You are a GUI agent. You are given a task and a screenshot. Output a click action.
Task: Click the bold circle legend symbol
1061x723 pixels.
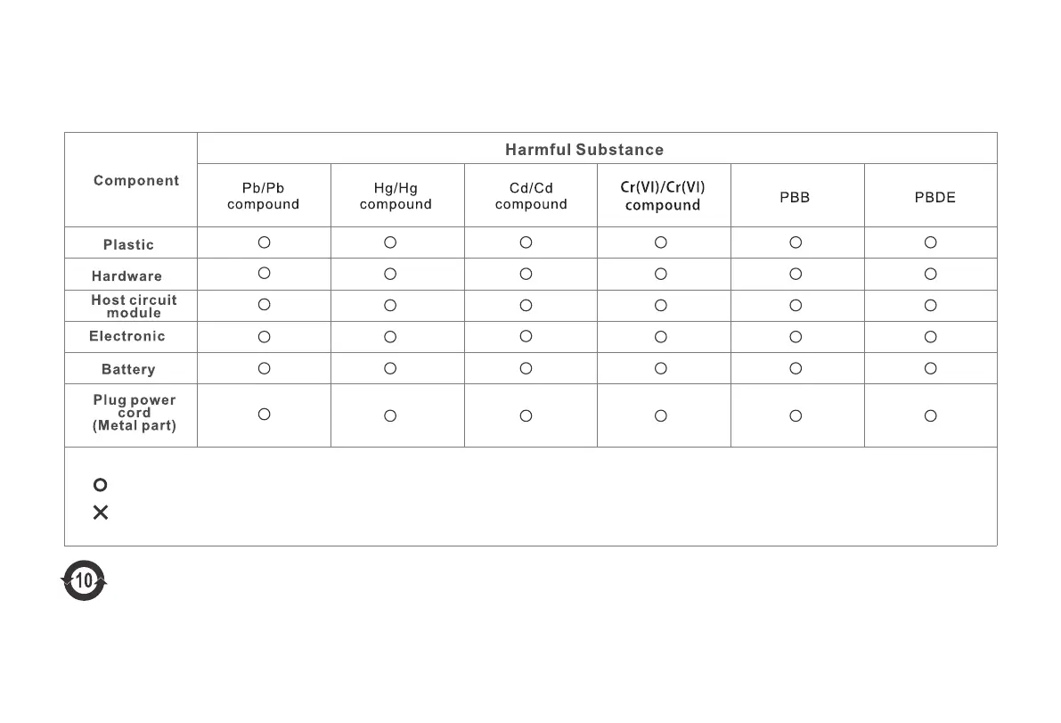pyautogui.click(x=101, y=485)
